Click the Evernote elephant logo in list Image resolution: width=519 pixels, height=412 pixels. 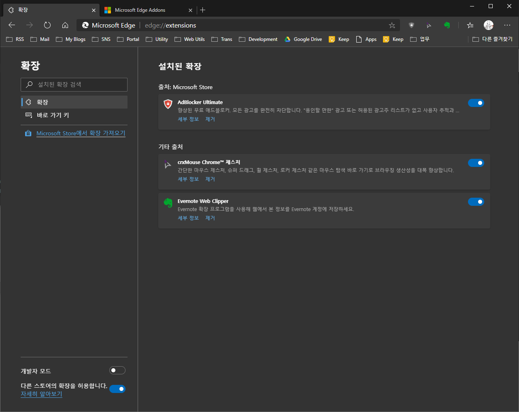point(168,203)
